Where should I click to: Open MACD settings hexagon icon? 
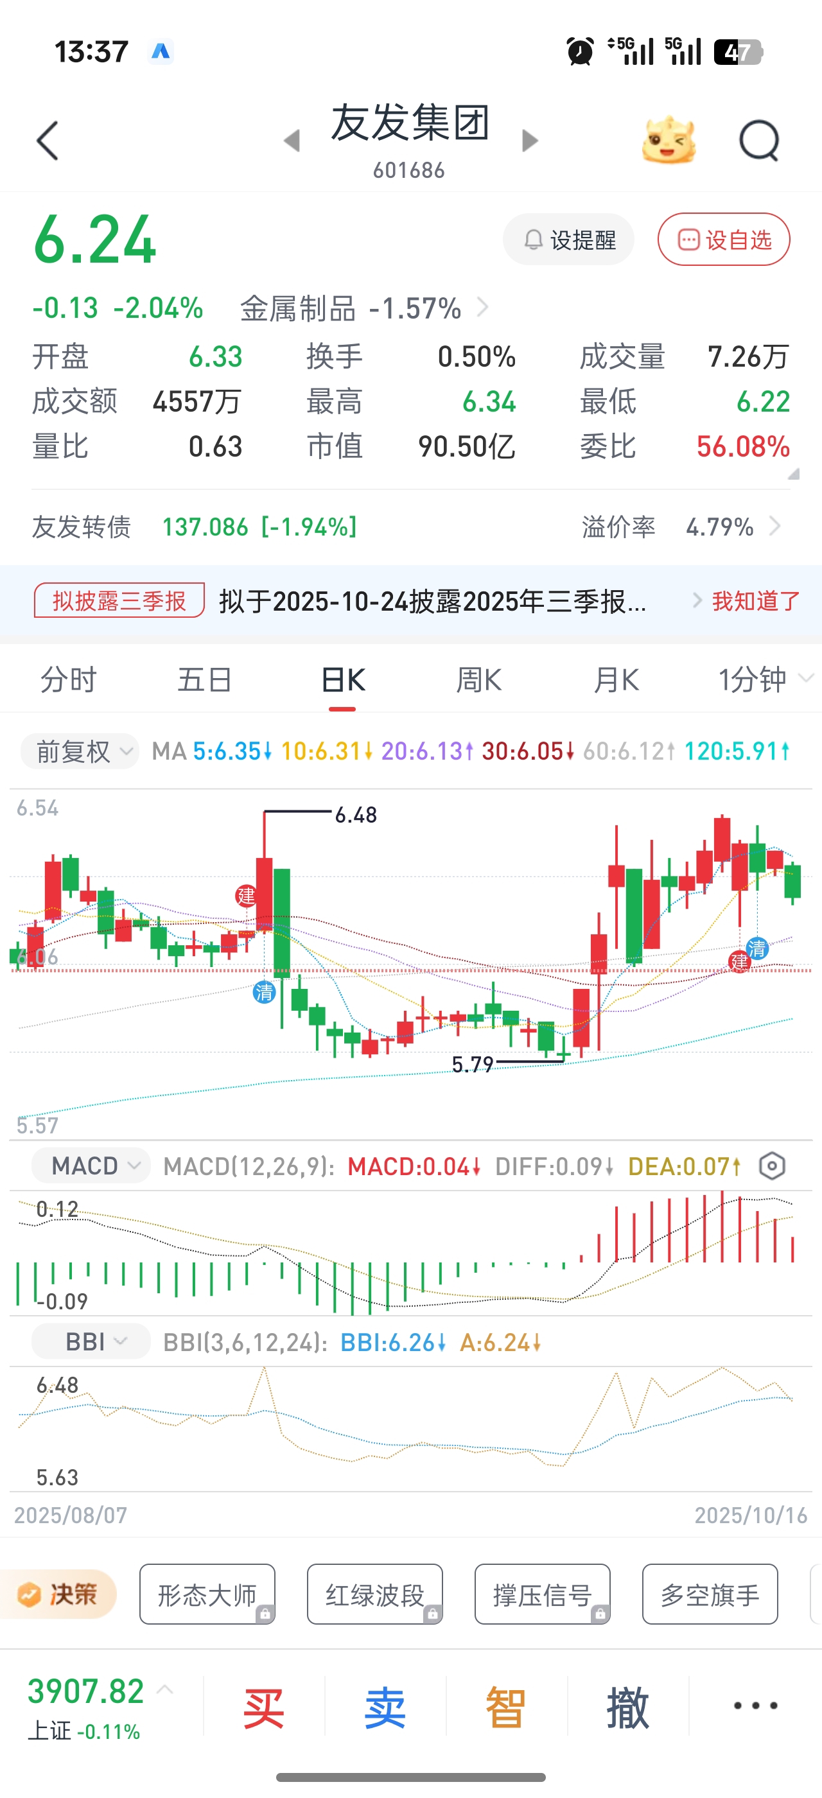(x=772, y=1165)
